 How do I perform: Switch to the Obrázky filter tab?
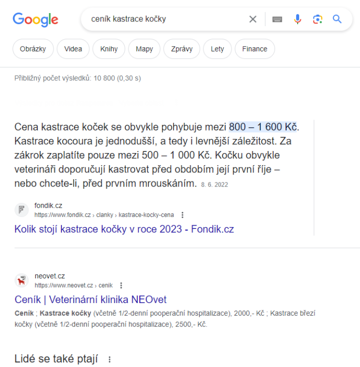(x=33, y=49)
